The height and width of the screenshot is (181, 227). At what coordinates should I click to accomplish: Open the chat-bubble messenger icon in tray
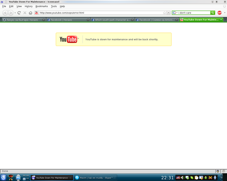pyautogui.click(x=187, y=178)
